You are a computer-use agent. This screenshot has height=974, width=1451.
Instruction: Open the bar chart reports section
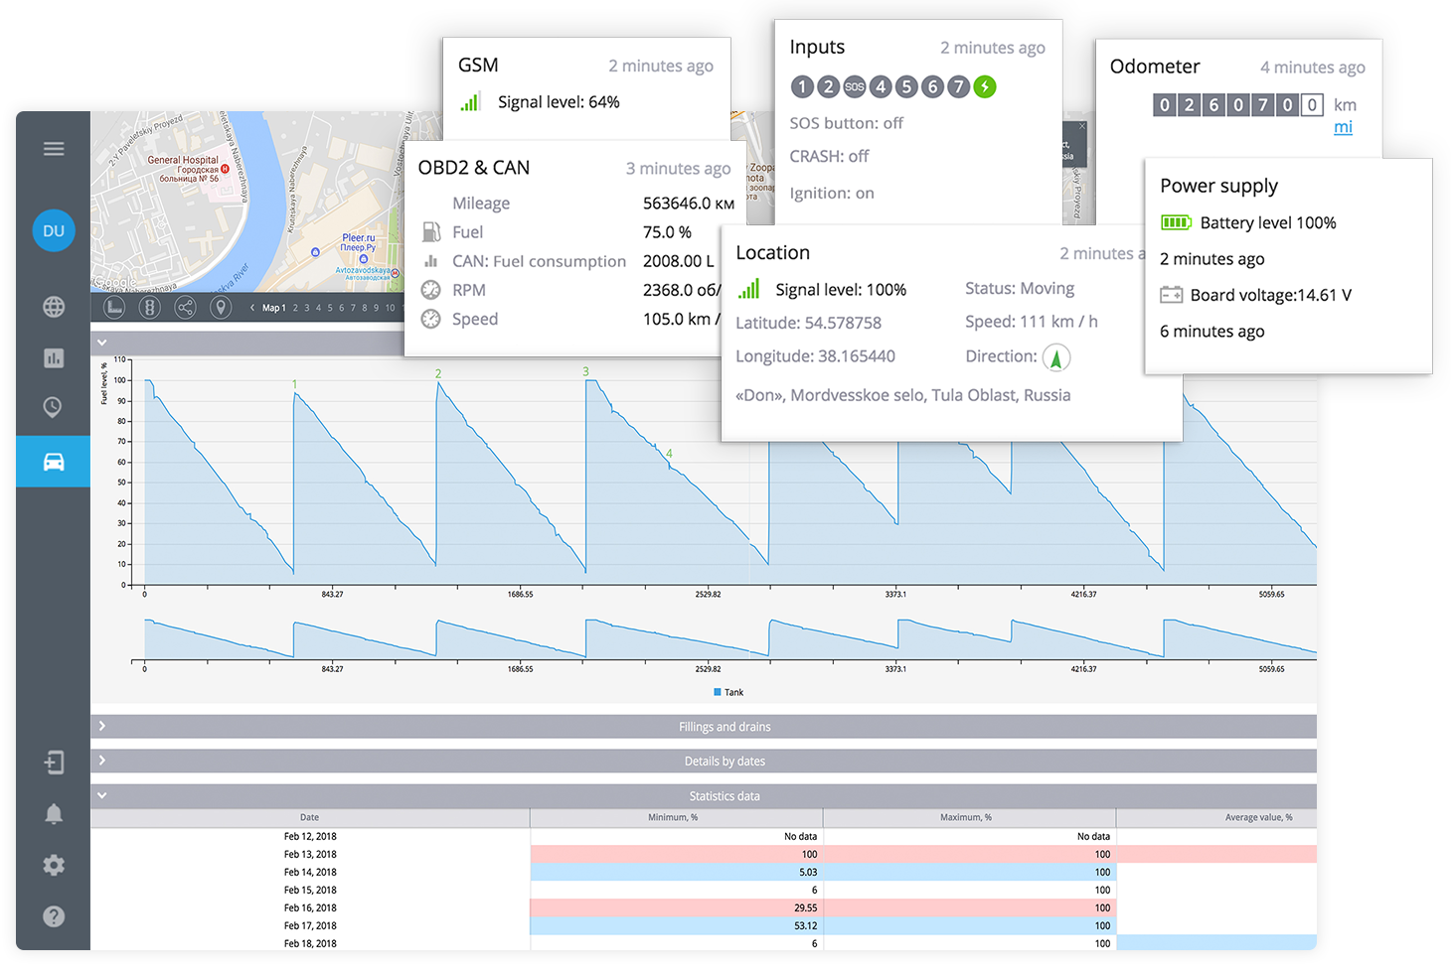click(54, 357)
